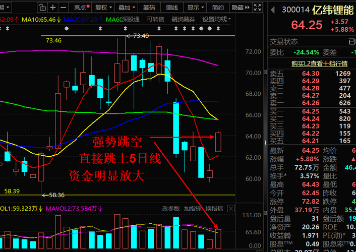Click the 总手 value 72.75万
The image size is (356, 252).
coord(307,167)
